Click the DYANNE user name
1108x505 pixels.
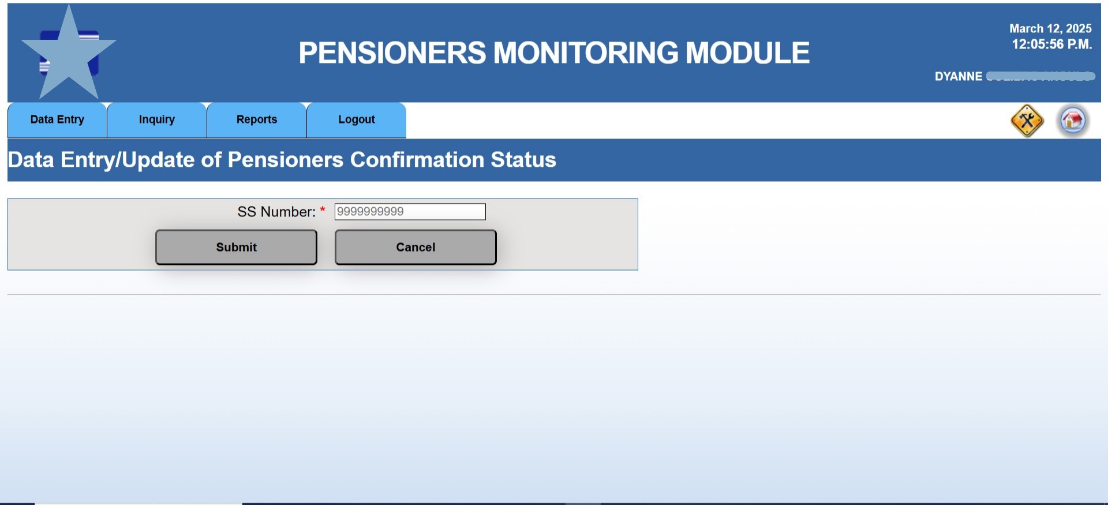click(958, 76)
